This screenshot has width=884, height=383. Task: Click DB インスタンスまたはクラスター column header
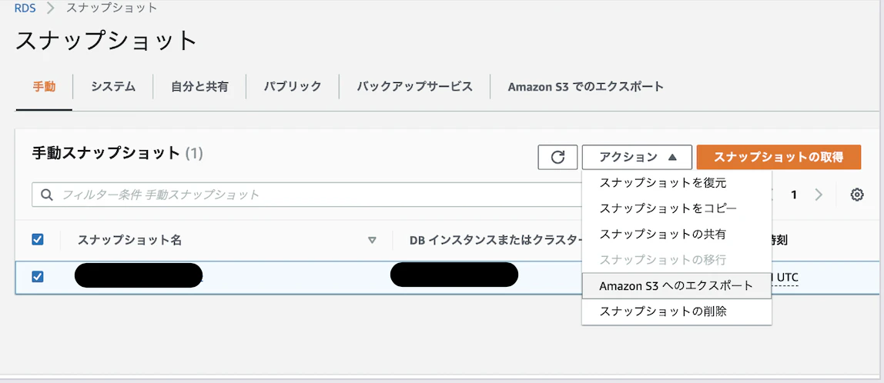coord(496,240)
